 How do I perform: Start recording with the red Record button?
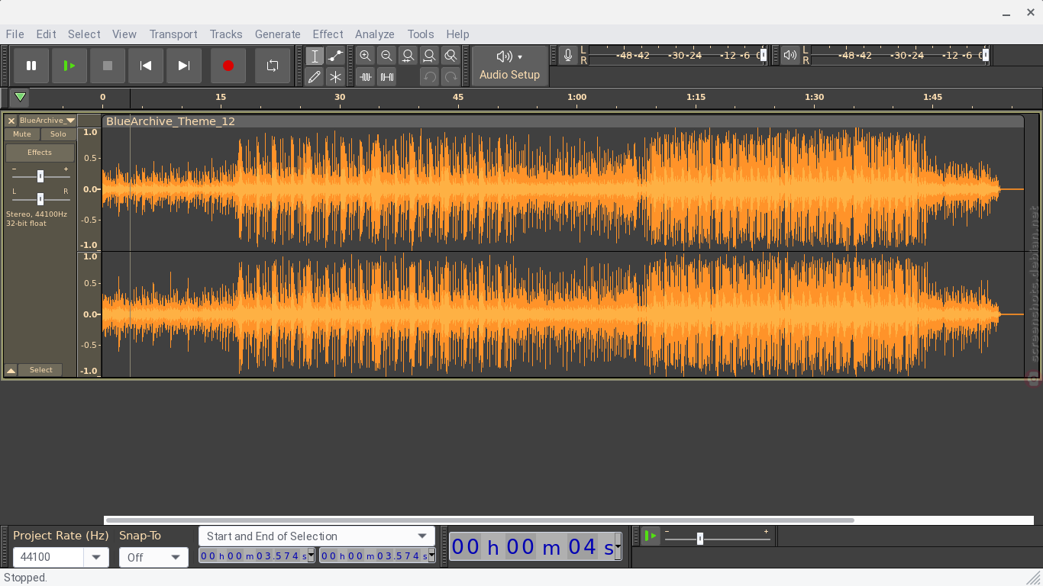point(228,66)
